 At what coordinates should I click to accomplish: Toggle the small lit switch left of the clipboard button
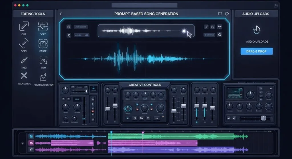coord(127,118)
